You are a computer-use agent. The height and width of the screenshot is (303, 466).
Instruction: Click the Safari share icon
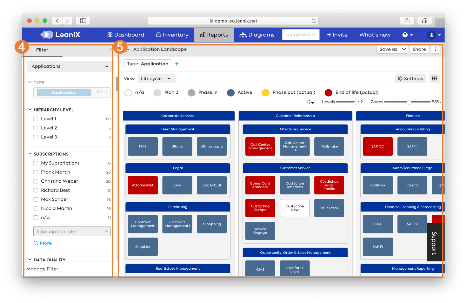tap(407, 21)
